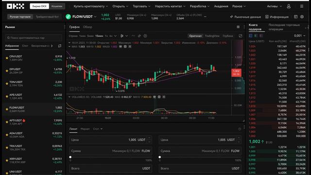Open the hamburger menu in the top bar
311x175 pixels.
302,6
